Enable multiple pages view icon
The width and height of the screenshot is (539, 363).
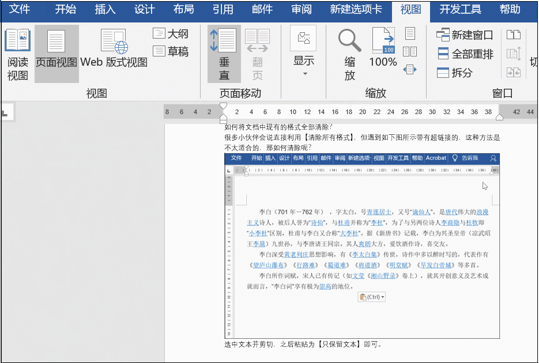(x=411, y=51)
